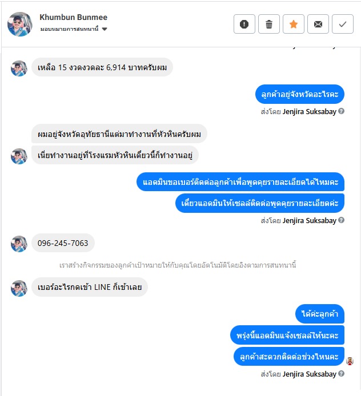
Task: Click help icon by the last Jenjira Suksabay
Action: [341, 374]
